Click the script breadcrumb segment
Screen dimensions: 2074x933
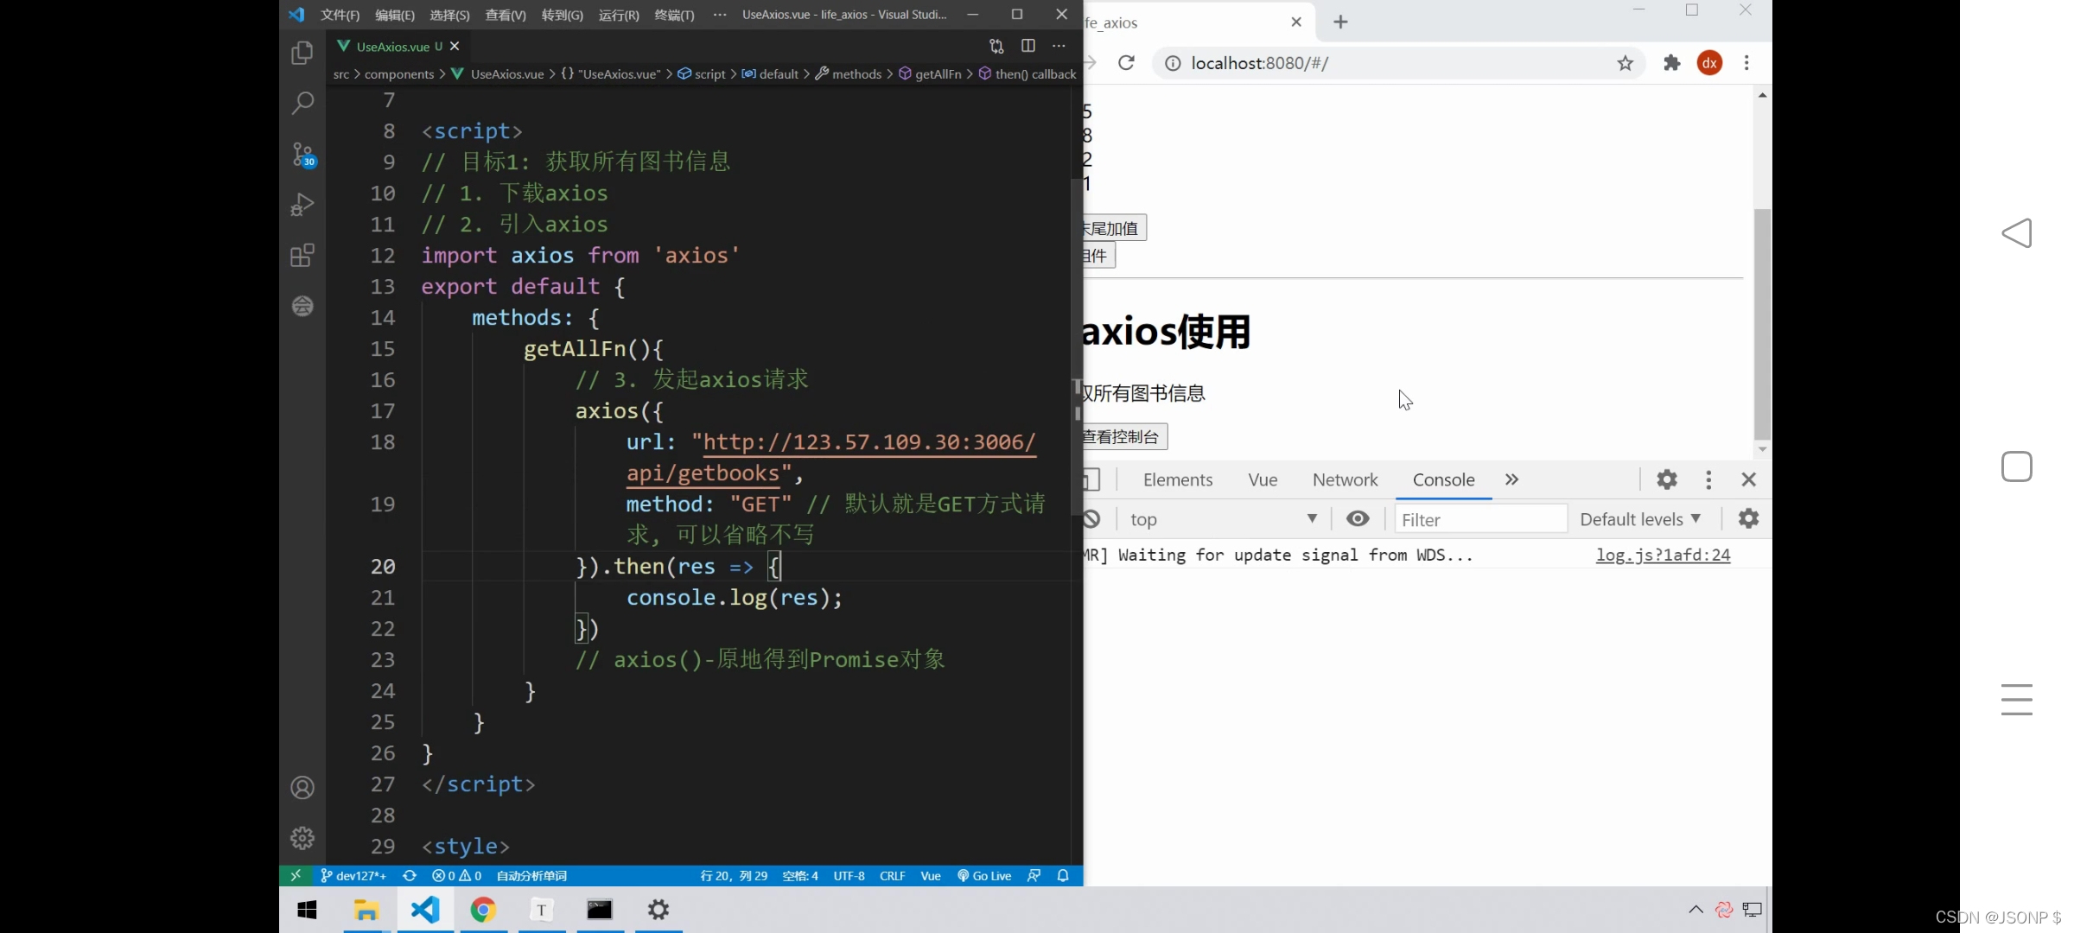point(702,74)
